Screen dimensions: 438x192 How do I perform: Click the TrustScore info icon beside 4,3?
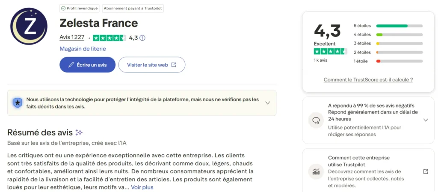(142, 38)
